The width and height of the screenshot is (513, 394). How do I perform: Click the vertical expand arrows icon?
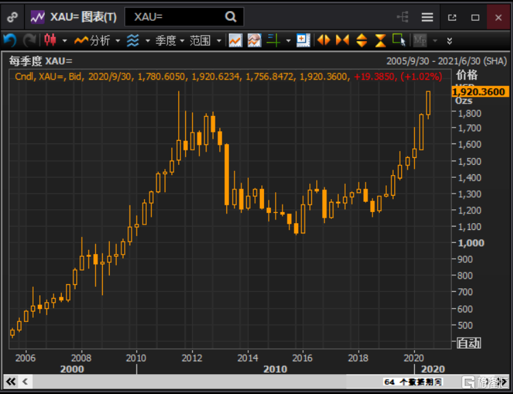click(361, 40)
